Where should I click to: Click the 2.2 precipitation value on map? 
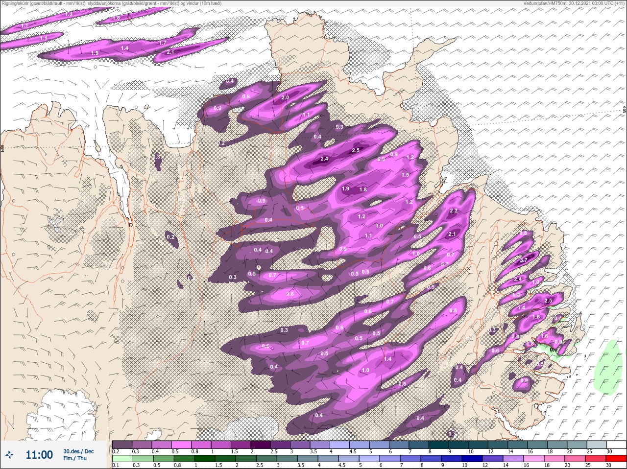tap(453, 211)
